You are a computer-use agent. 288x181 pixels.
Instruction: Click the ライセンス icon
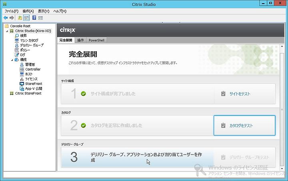tap(22, 79)
